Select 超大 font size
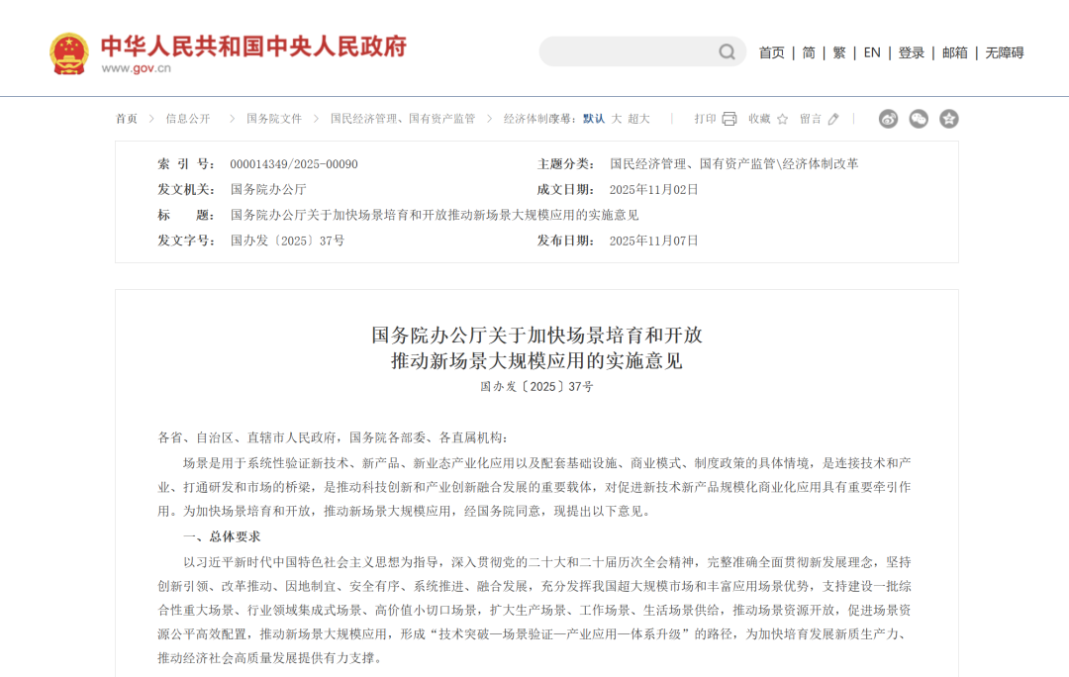1069x677 pixels. point(638,119)
